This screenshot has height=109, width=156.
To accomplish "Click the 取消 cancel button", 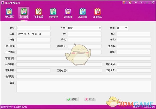I will (x=90, y=99).
